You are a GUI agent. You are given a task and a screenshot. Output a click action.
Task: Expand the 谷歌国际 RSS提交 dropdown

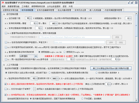point(36,56)
